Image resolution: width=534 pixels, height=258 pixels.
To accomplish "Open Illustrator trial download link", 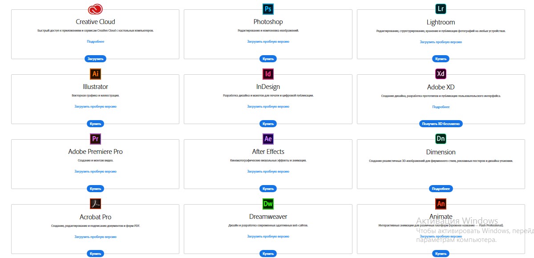I will (x=95, y=106).
